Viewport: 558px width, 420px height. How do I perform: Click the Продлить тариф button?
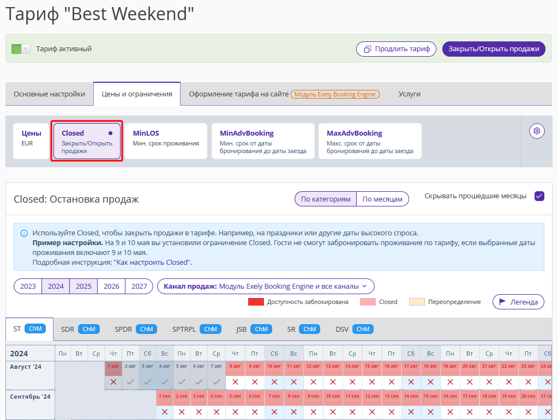point(397,49)
